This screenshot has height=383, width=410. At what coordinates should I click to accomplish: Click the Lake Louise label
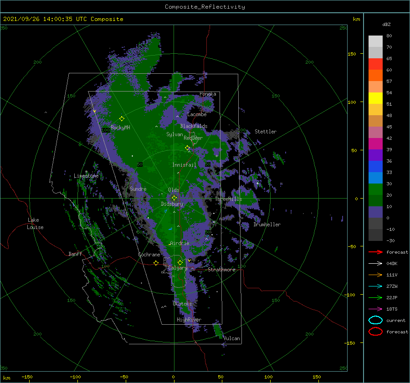(35, 224)
